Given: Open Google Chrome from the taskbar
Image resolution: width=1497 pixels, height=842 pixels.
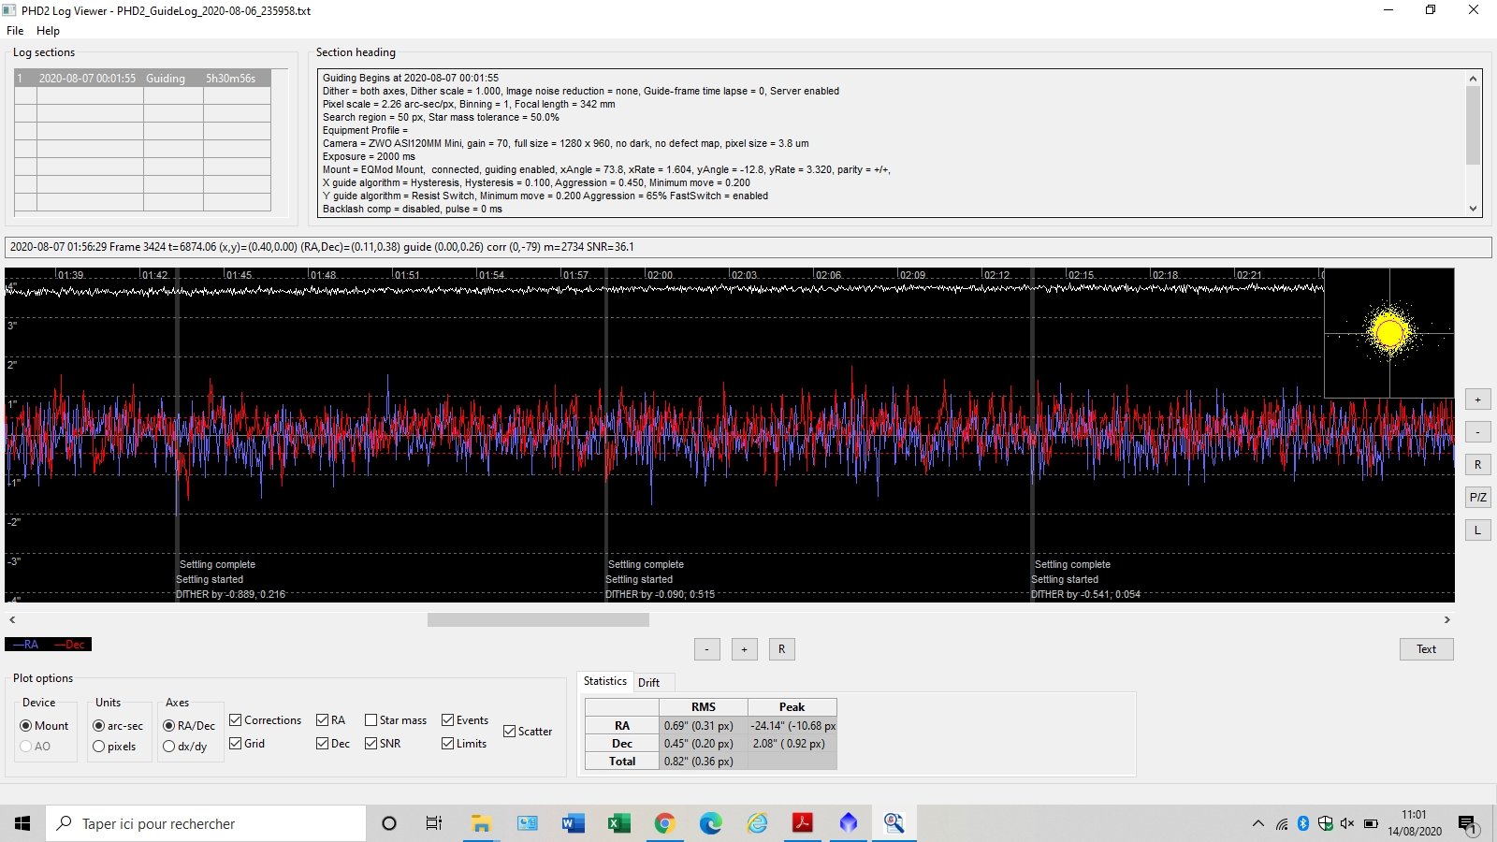Looking at the screenshot, I should click(664, 823).
